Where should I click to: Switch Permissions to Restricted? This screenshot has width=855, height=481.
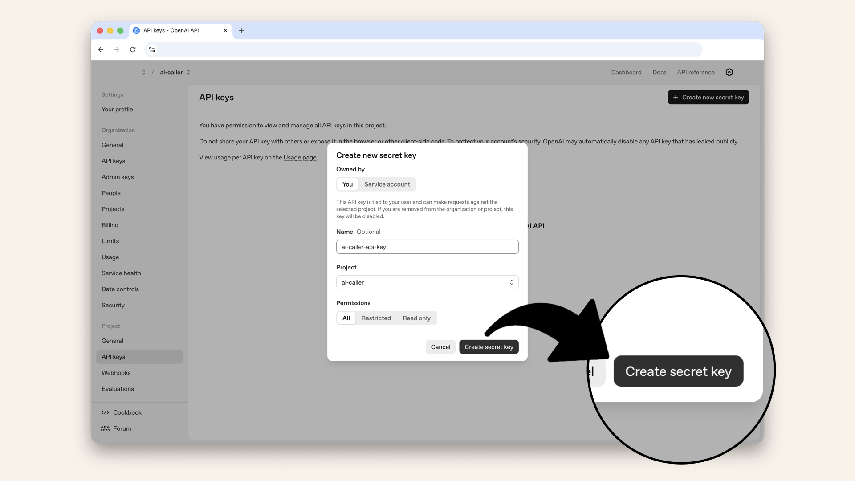coord(376,318)
